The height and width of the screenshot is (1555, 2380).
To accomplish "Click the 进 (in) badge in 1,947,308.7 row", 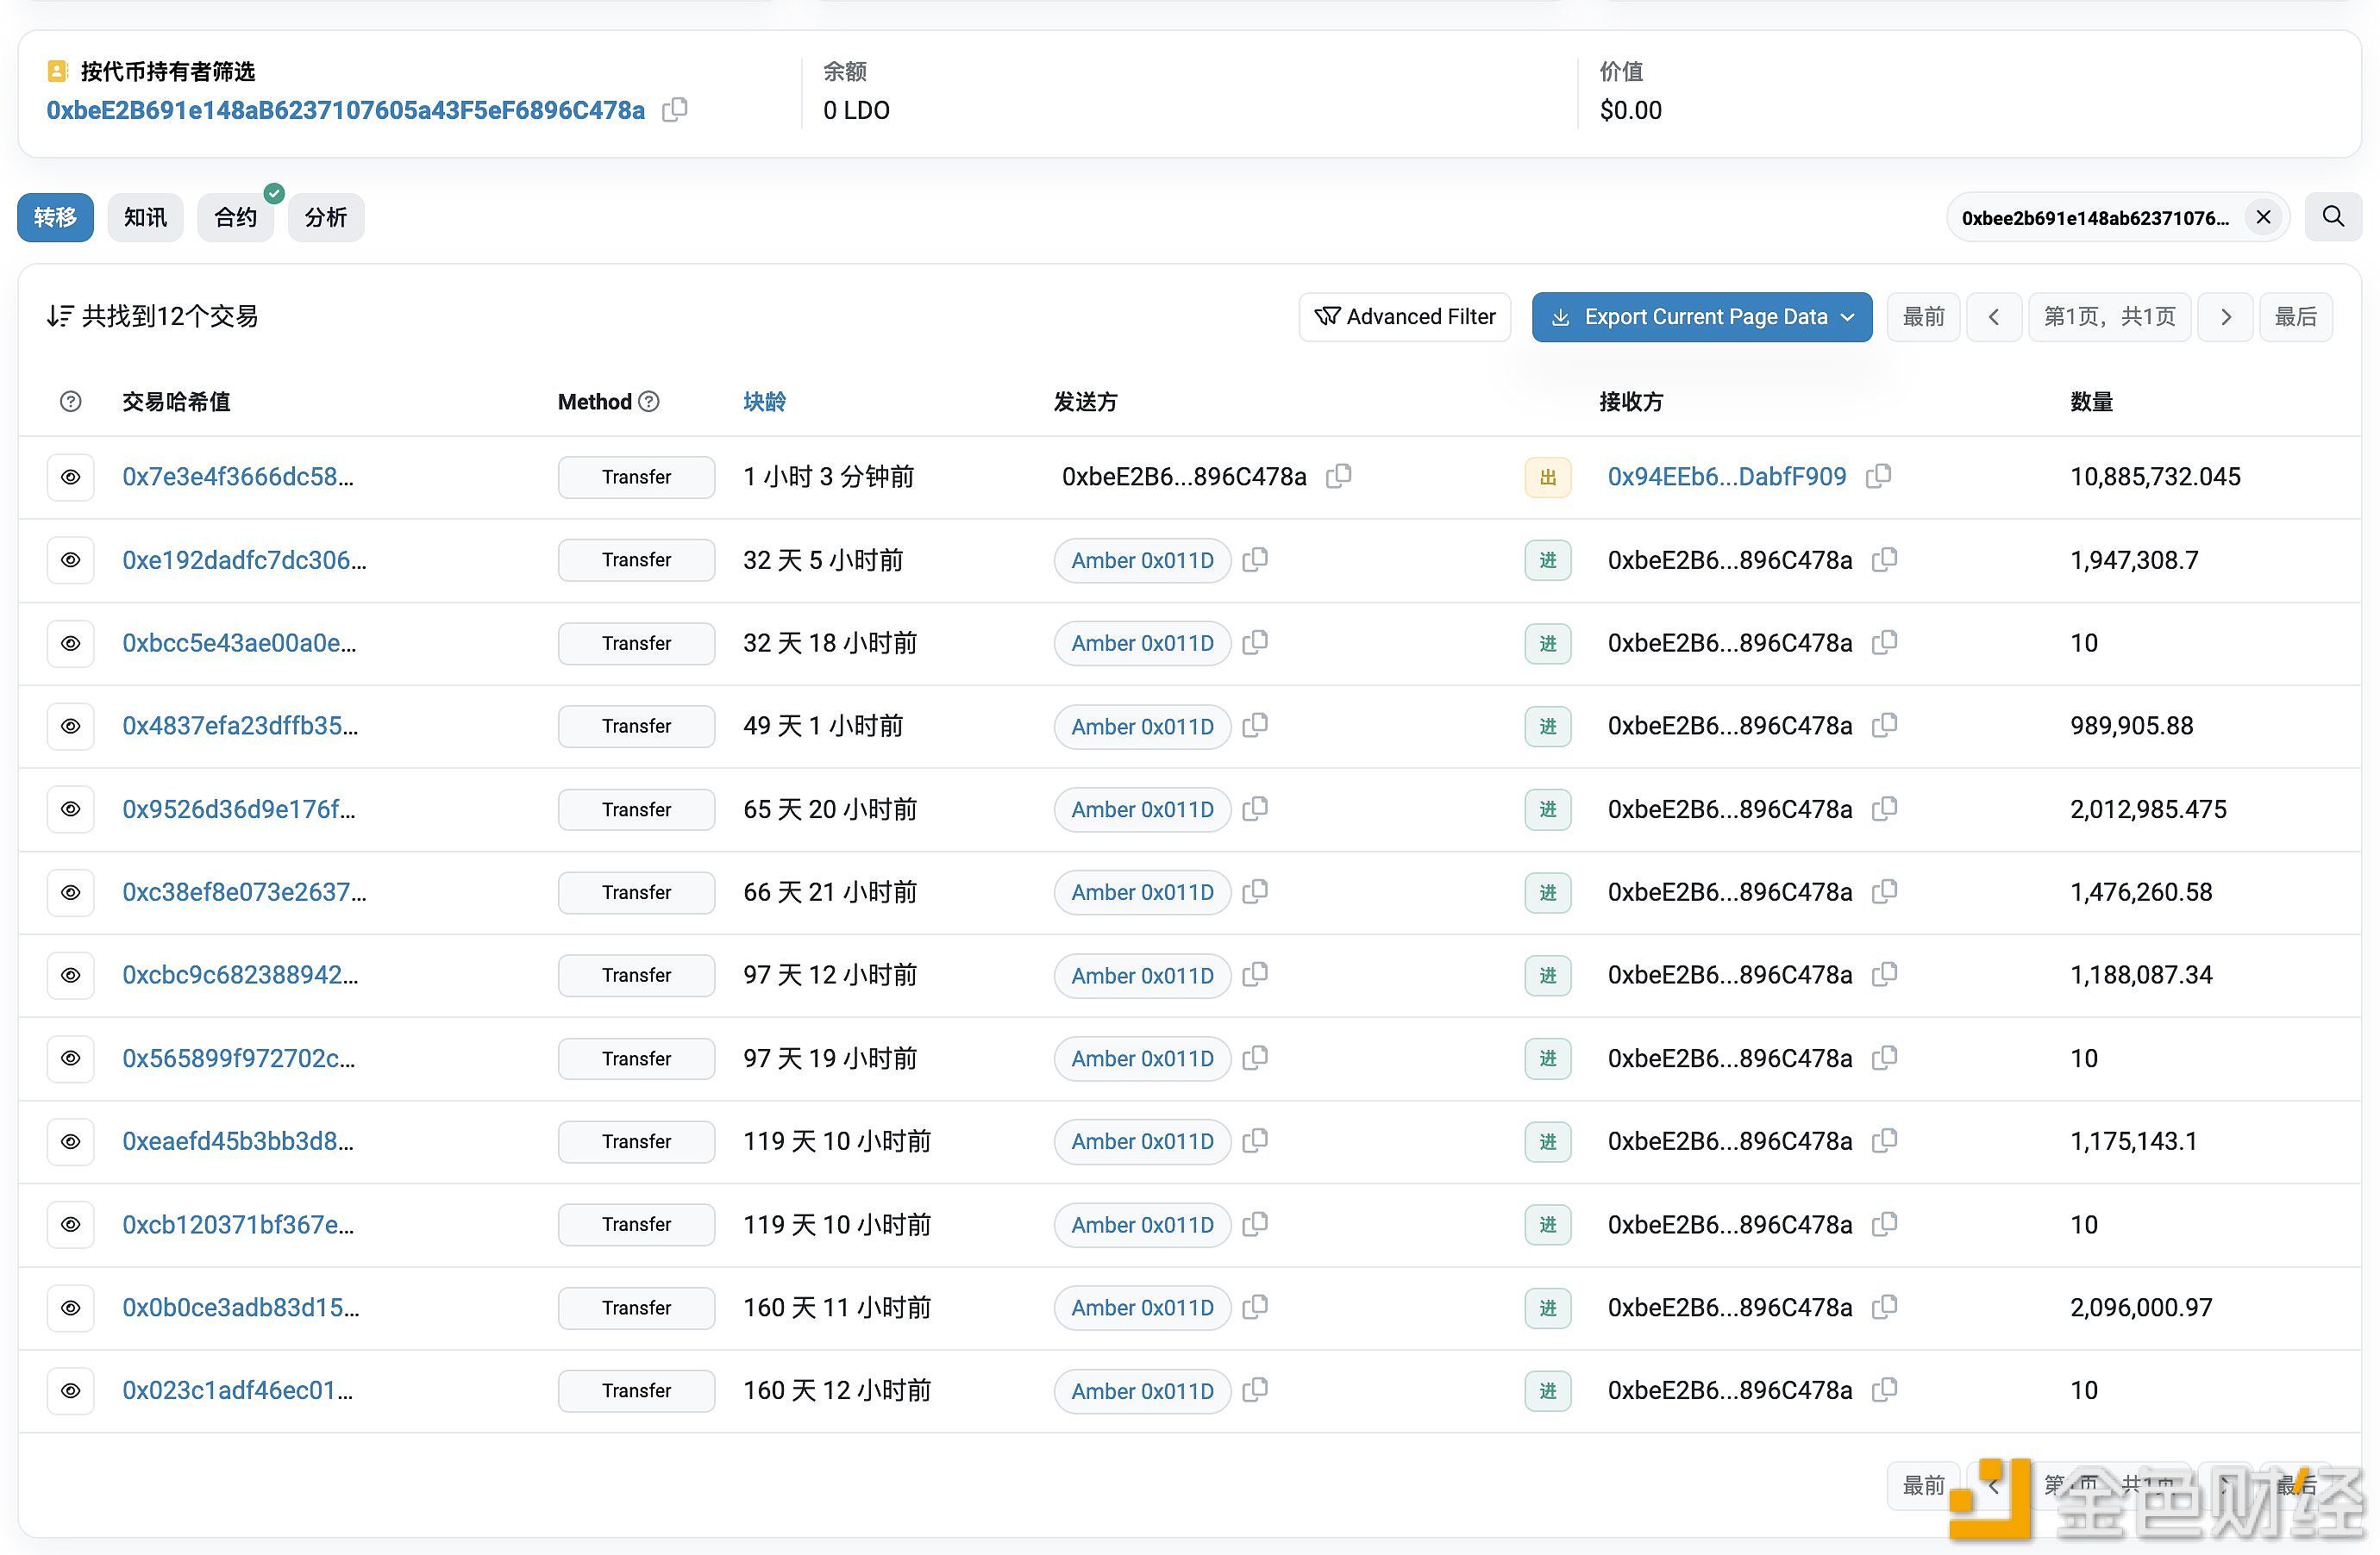I will tap(1548, 559).
